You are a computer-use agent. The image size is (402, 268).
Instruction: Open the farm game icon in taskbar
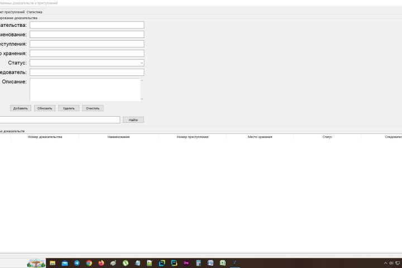[36, 263]
